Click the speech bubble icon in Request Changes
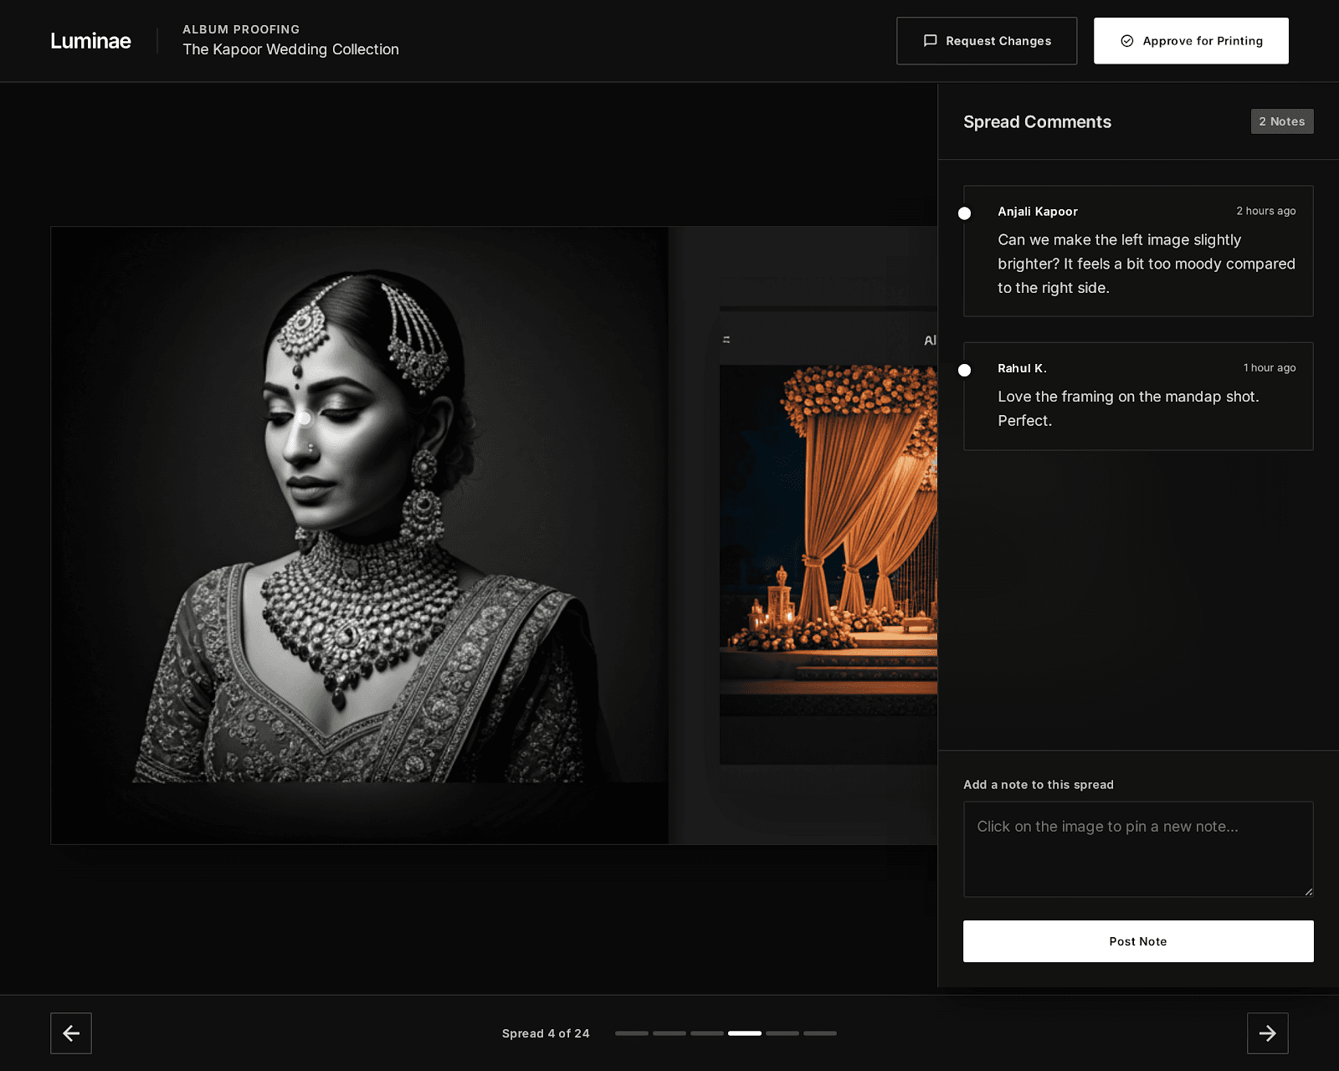The height and width of the screenshot is (1071, 1339). point(930,41)
